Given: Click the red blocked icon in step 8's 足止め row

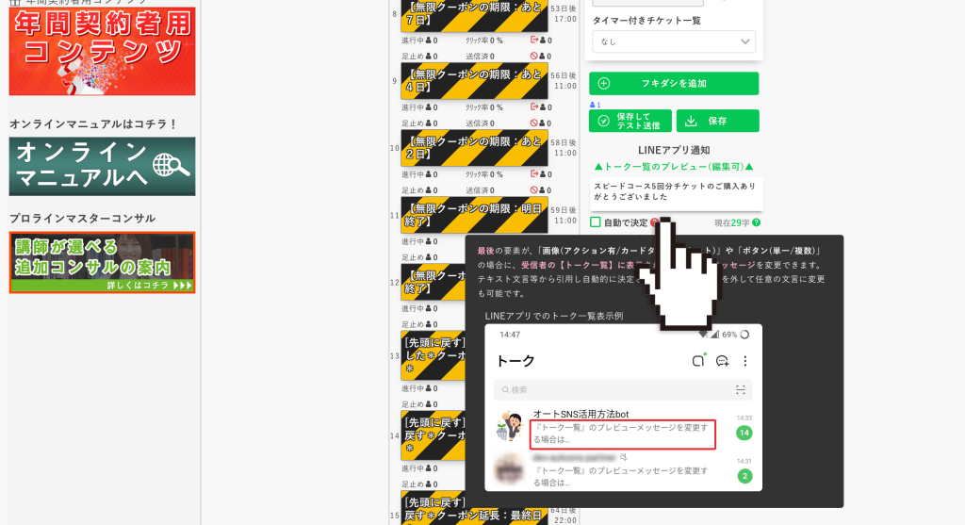Looking at the screenshot, I should point(534,56).
